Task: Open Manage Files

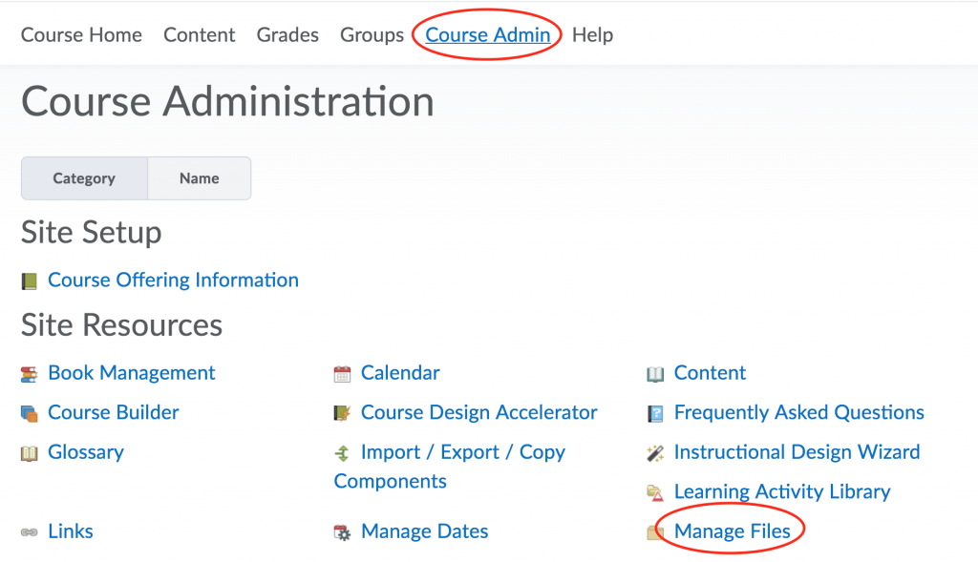Action: click(731, 531)
